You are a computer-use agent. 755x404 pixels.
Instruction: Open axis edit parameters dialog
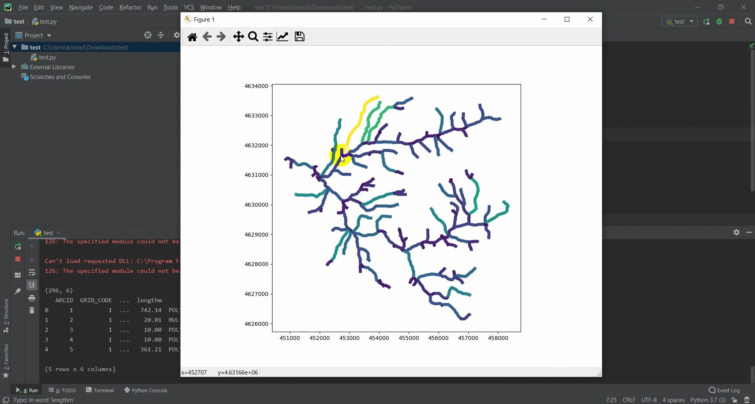point(283,37)
